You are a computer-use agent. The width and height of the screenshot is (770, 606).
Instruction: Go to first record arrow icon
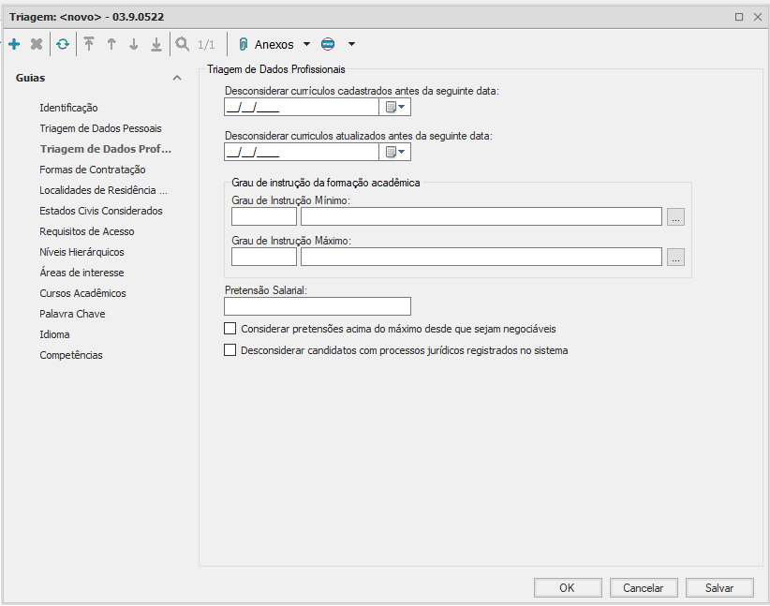coord(89,44)
